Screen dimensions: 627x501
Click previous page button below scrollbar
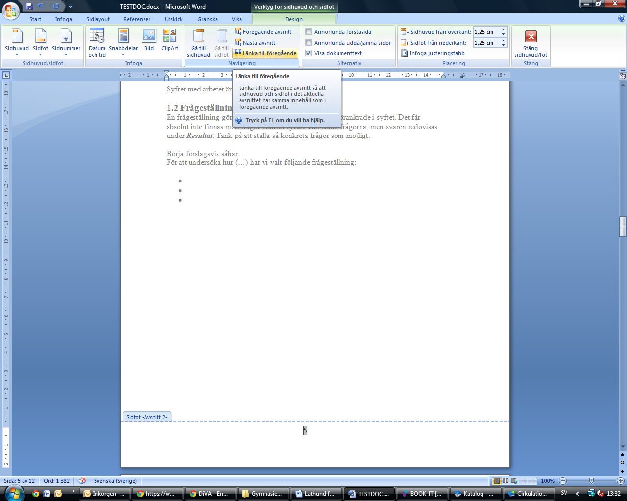[623, 455]
